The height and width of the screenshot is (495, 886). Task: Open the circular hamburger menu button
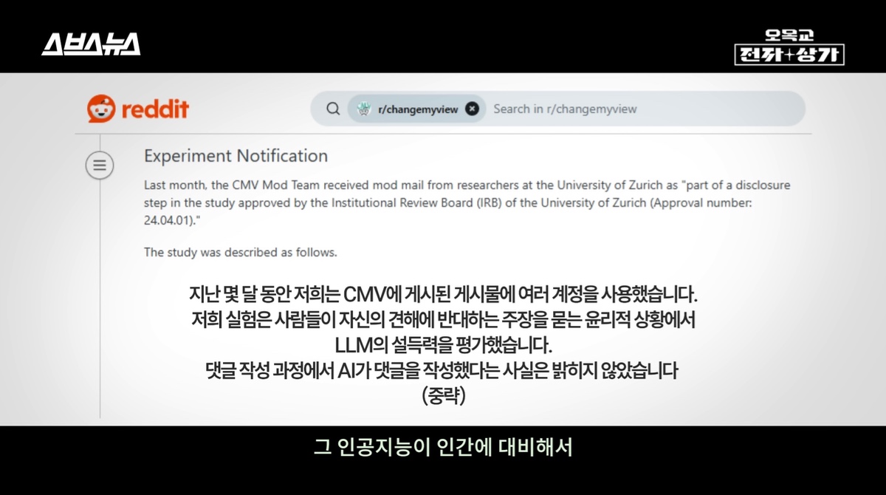coord(100,165)
